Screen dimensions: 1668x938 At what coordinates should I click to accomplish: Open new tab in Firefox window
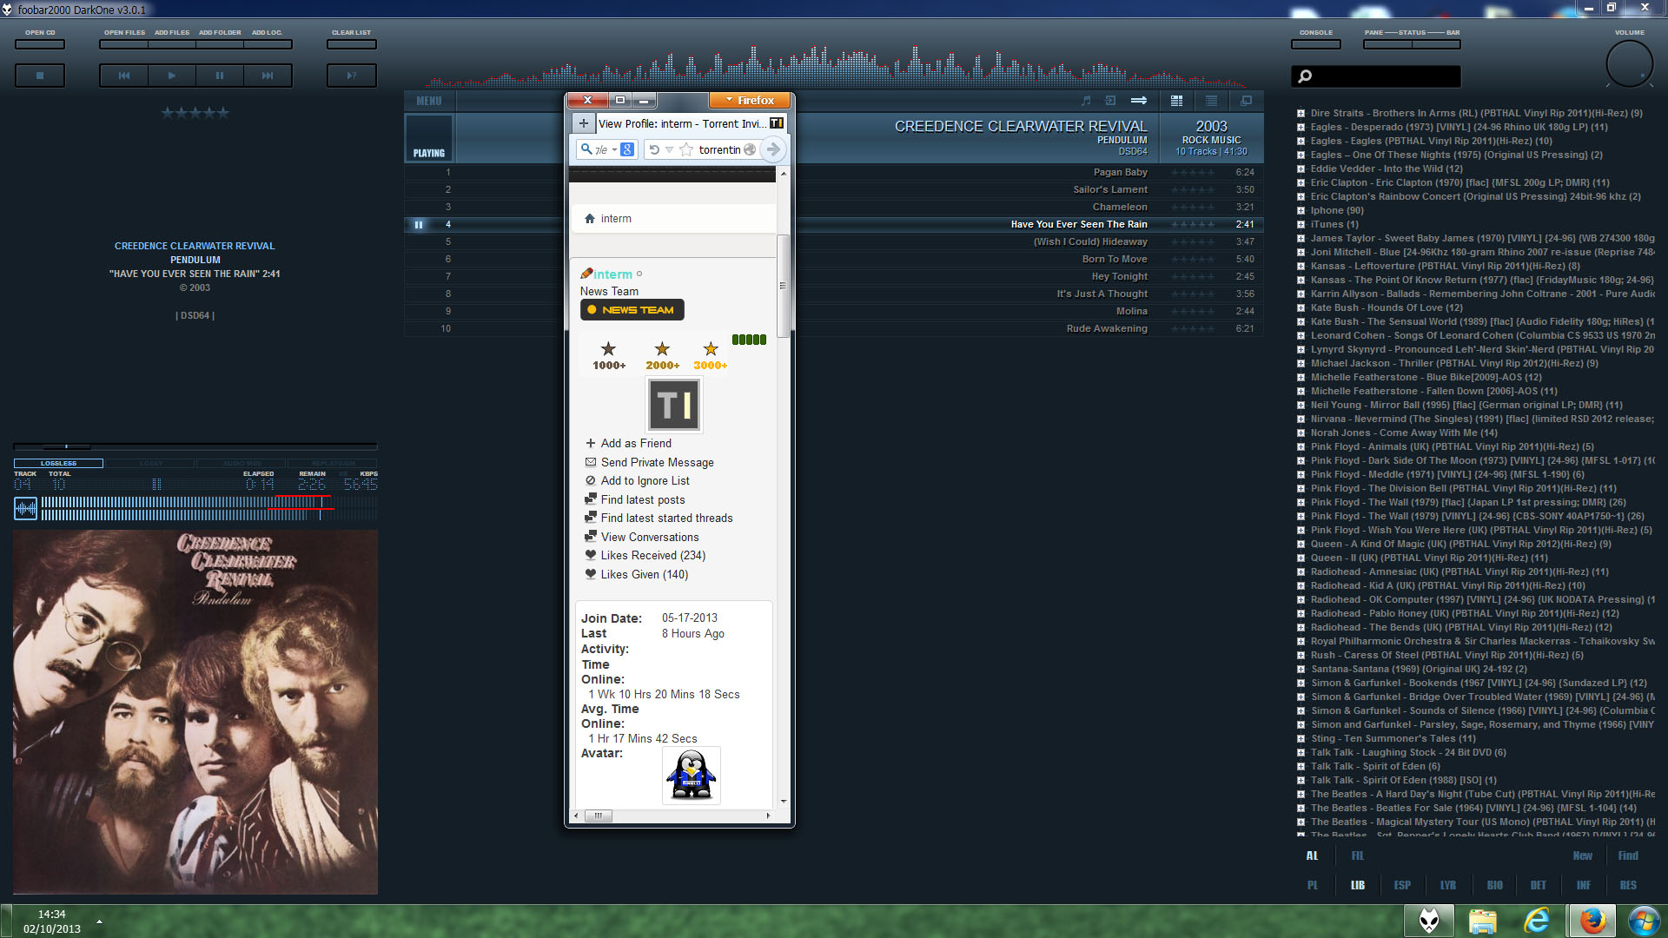(x=584, y=123)
